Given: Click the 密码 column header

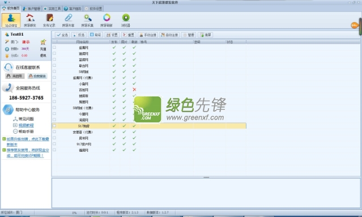Looking at the screenshot, I should point(210,42).
